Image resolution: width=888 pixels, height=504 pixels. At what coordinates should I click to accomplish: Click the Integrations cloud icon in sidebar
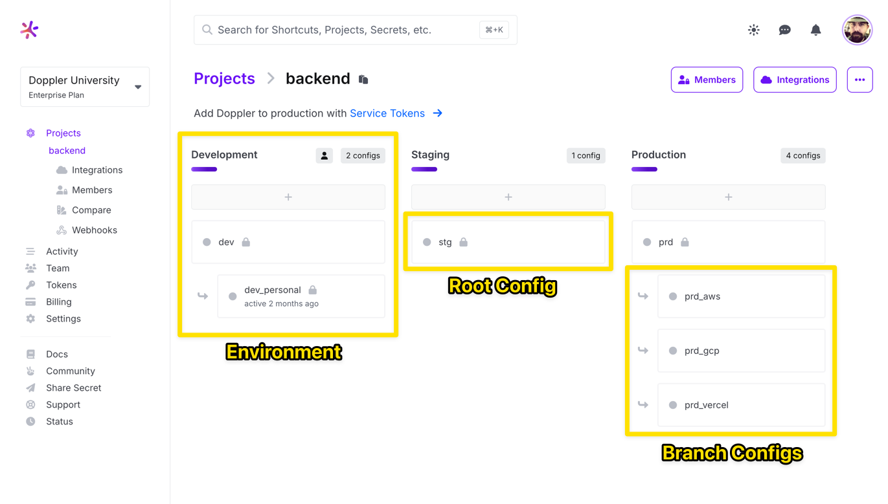point(62,170)
